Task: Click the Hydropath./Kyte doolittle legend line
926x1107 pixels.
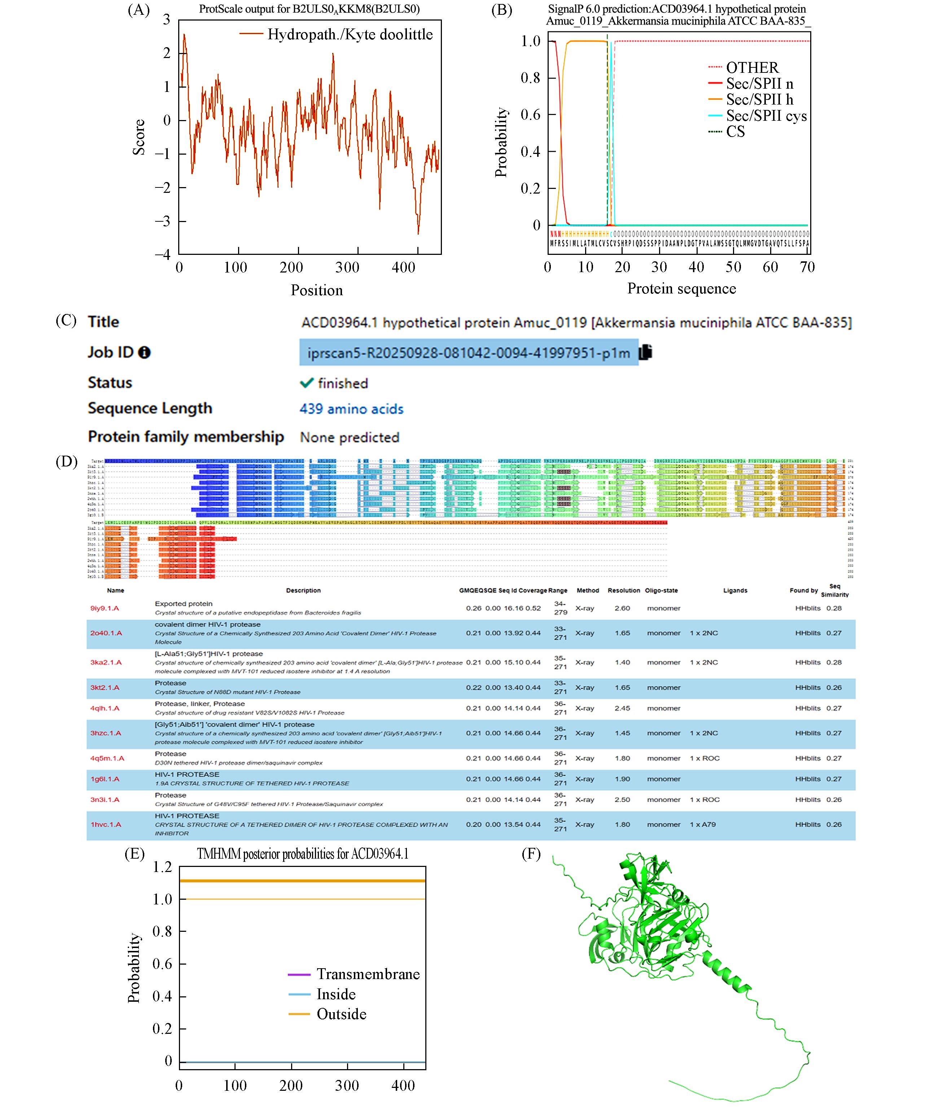Action: (252, 34)
